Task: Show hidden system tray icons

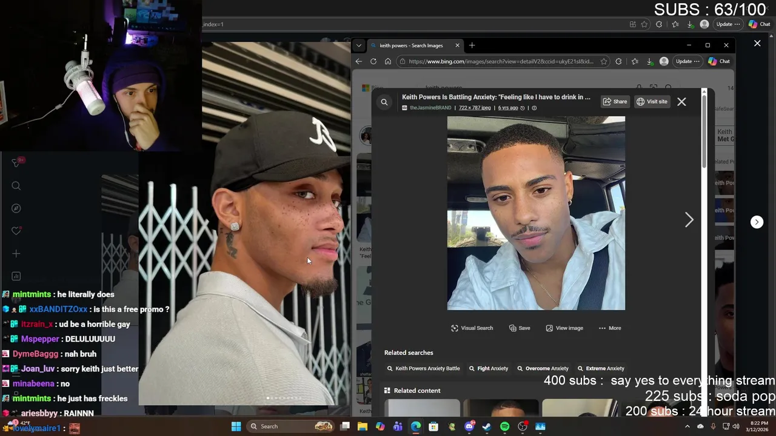Action: pyautogui.click(x=687, y=426)
